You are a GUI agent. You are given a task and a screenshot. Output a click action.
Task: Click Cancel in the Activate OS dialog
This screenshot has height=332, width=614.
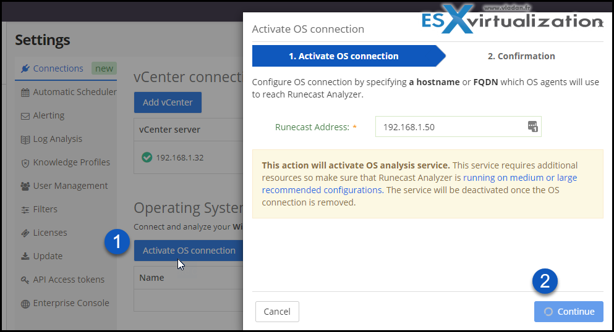(x=277, y=311)
